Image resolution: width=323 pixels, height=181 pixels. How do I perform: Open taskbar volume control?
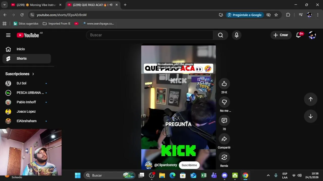[x=300, y=175]
